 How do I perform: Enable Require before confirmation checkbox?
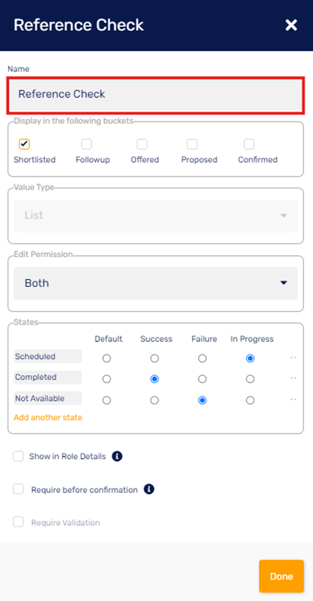(18, 489)
